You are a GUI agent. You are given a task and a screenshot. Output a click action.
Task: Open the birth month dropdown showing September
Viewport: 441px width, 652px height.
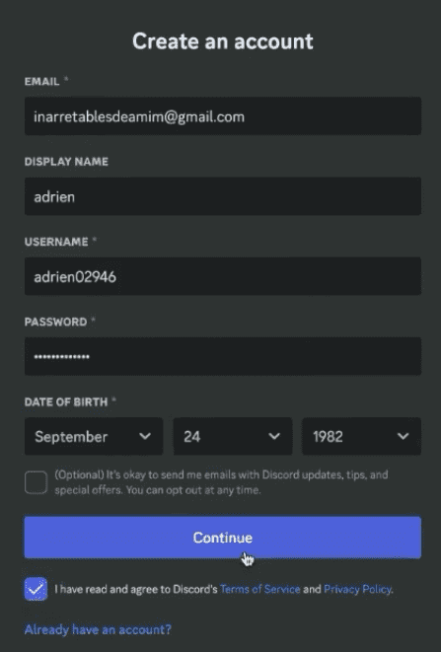(94, 436)
